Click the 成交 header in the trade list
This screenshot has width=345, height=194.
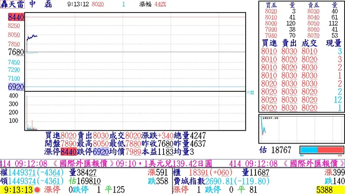point(310,43)
